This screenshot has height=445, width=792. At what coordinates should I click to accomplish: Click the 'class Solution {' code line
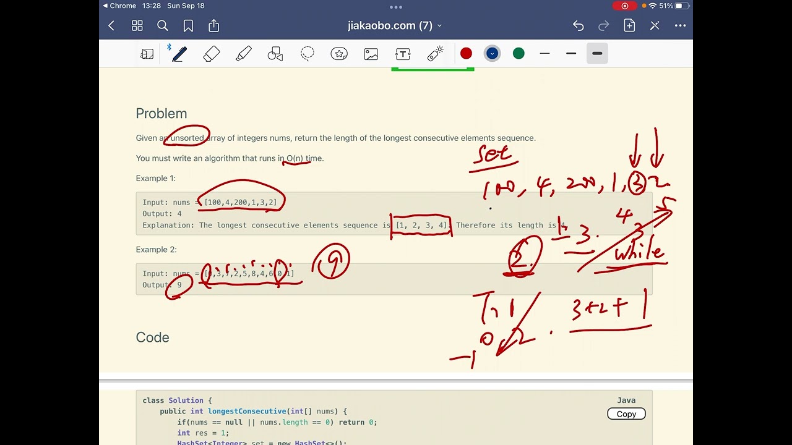coord(178,400)
